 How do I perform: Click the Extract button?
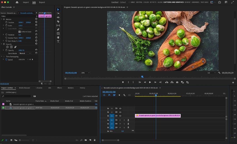coord(172,82)
